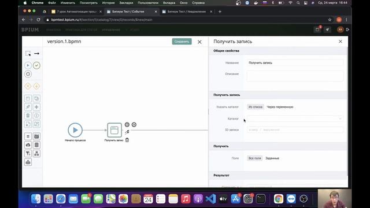This screenshot has width=370, height=208.
Task: Switch to 'Бипиум Тест / Уведомления' tab
Action: [186, 12]
